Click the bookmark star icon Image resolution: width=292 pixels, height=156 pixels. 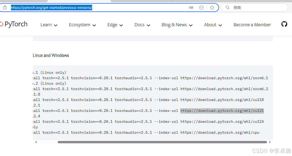point(212,8)
